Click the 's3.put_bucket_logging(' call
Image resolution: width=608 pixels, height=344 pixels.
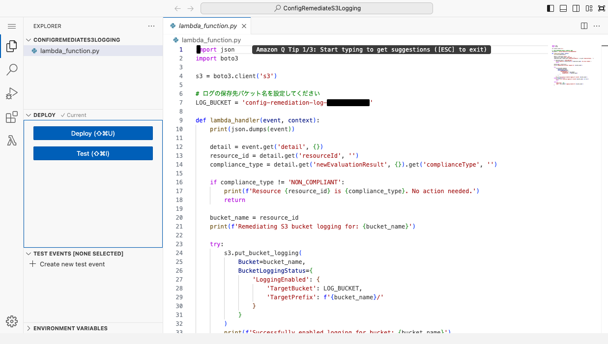click(263, 253)
